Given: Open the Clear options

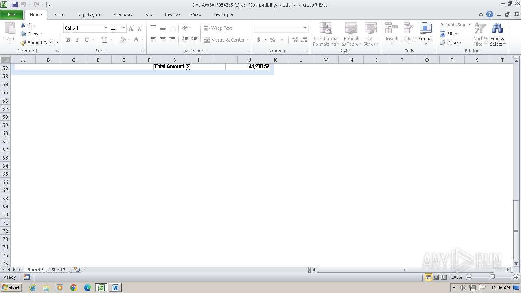Looking at the screenshot, I should [x=451, y=43].
